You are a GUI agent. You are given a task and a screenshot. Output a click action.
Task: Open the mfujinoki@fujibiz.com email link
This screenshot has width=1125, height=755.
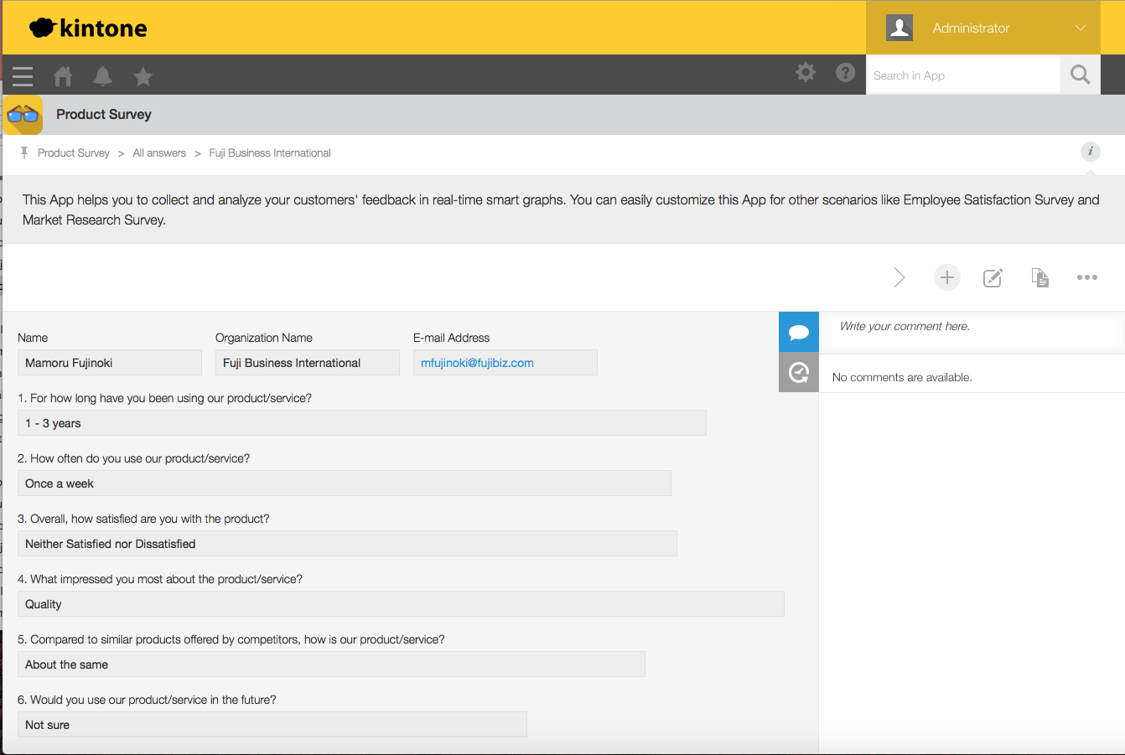tap(477, 363)
